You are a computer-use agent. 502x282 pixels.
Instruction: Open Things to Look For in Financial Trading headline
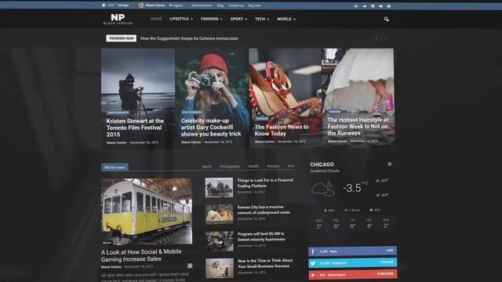265,183
